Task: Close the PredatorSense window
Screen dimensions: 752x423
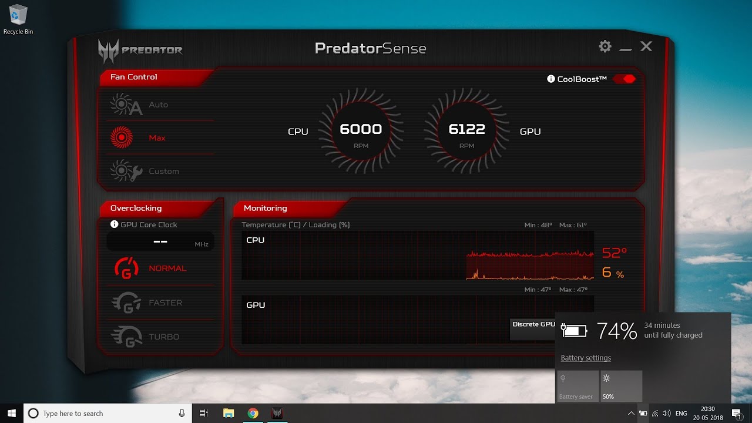Action: point(646,46)
